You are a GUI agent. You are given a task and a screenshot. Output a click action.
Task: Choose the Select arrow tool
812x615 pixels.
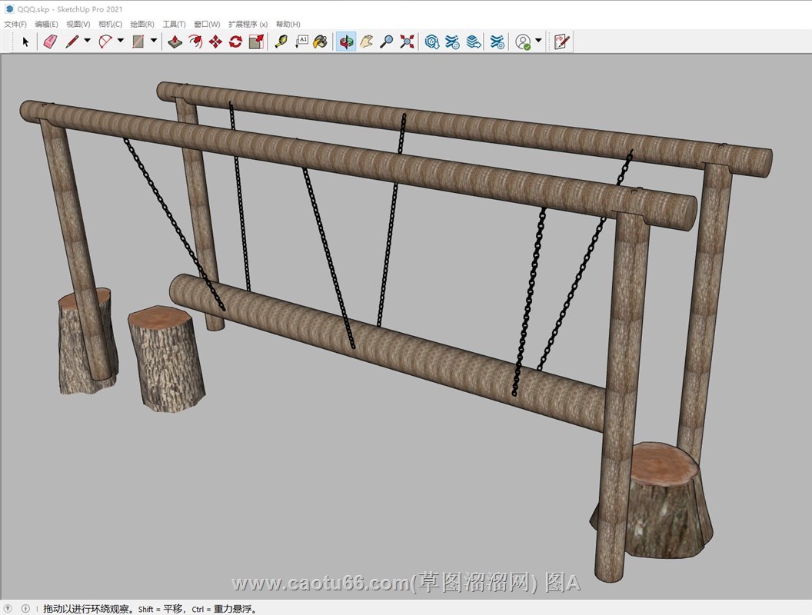click(25, 42)
